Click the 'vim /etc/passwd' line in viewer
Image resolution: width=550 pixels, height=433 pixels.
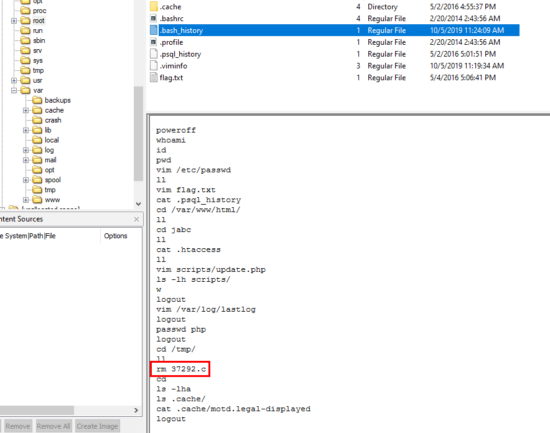pyautogui.click(x=193, y=170)
